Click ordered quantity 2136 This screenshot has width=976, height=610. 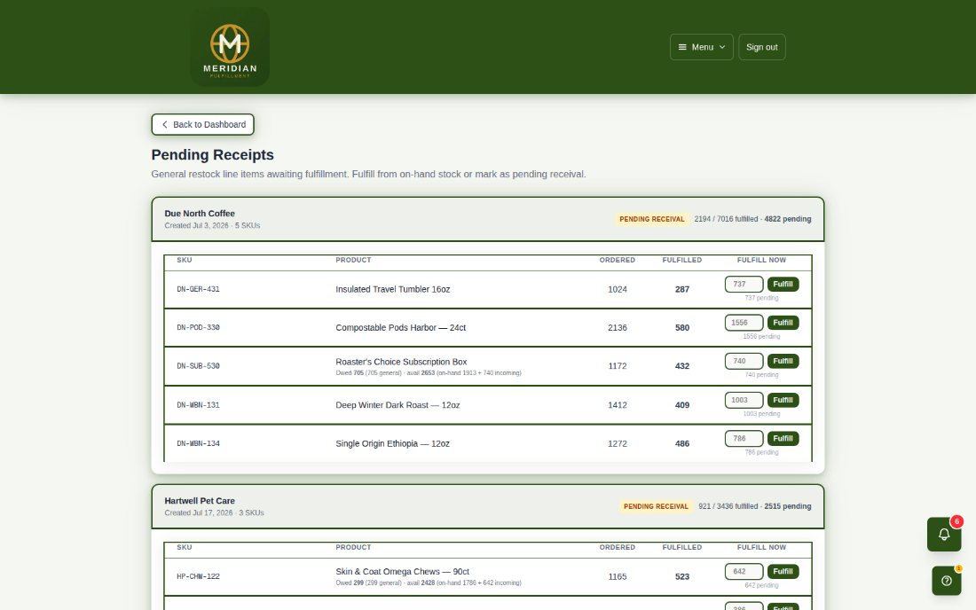pos(618,328)
